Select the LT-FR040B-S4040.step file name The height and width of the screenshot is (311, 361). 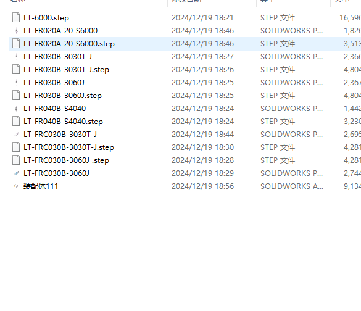click(x=63, y=122)
